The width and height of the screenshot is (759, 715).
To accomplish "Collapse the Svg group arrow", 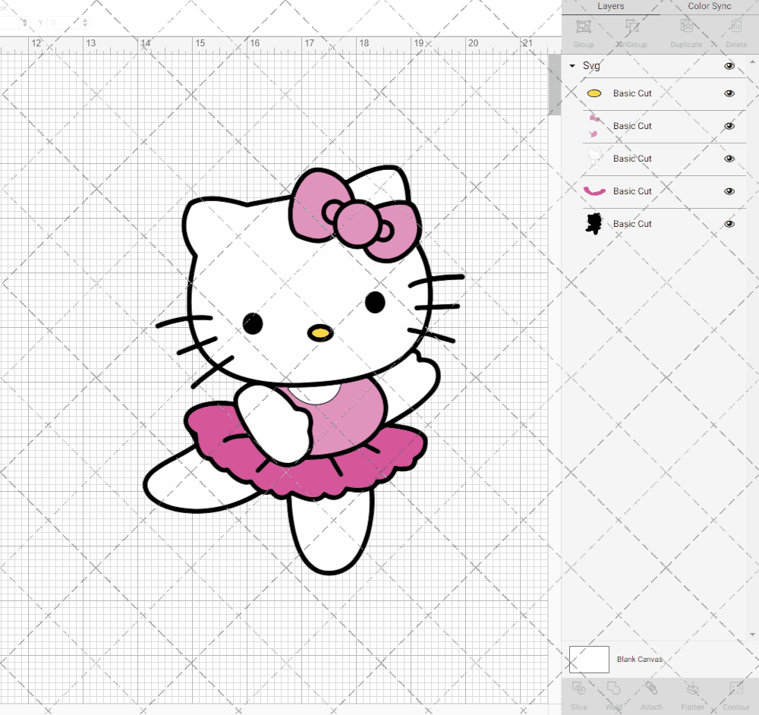I will point(572,66).
